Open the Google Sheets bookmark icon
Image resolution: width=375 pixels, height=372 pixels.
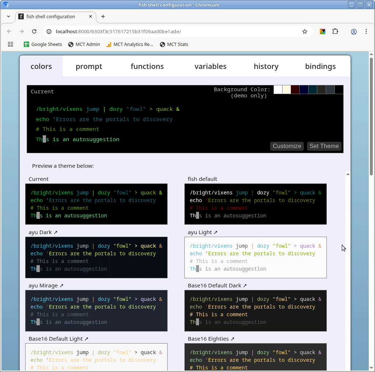coord(26,44)
